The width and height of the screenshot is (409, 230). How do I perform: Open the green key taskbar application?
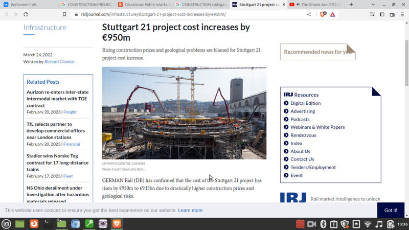pos(89,224)
